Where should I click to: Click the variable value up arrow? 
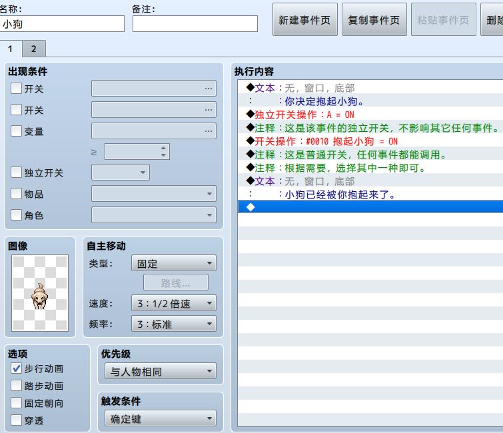tap(164, 148)
